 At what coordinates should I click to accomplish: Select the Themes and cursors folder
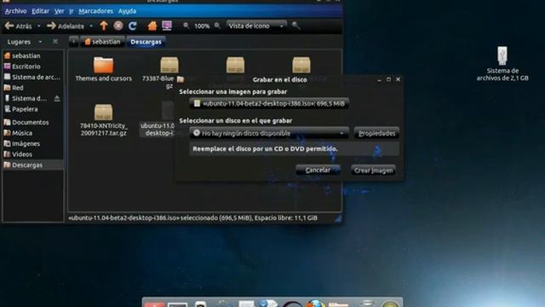104,69
